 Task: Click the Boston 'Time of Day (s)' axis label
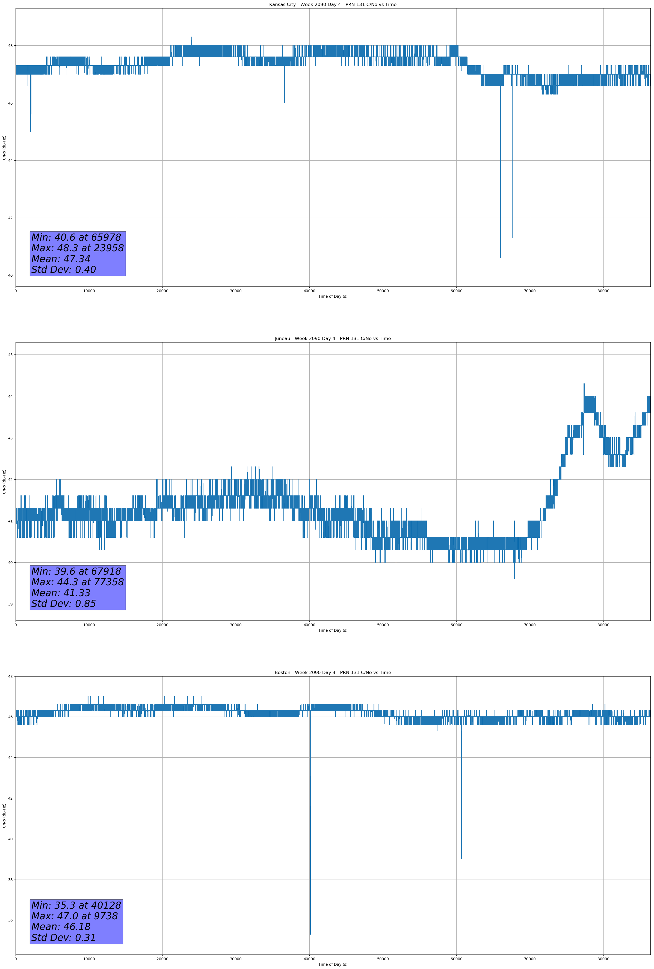tap(333, 964)
